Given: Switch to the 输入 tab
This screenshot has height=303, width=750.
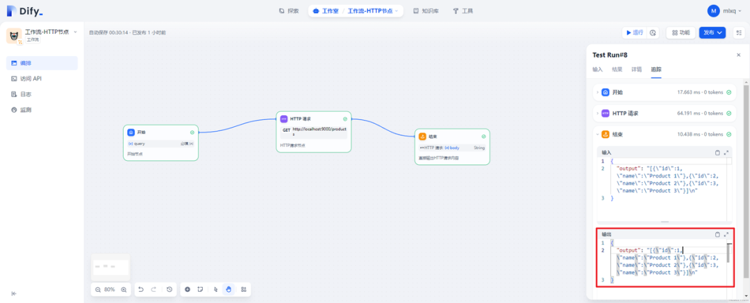Looking at the screenshot, I should [597, 69].
